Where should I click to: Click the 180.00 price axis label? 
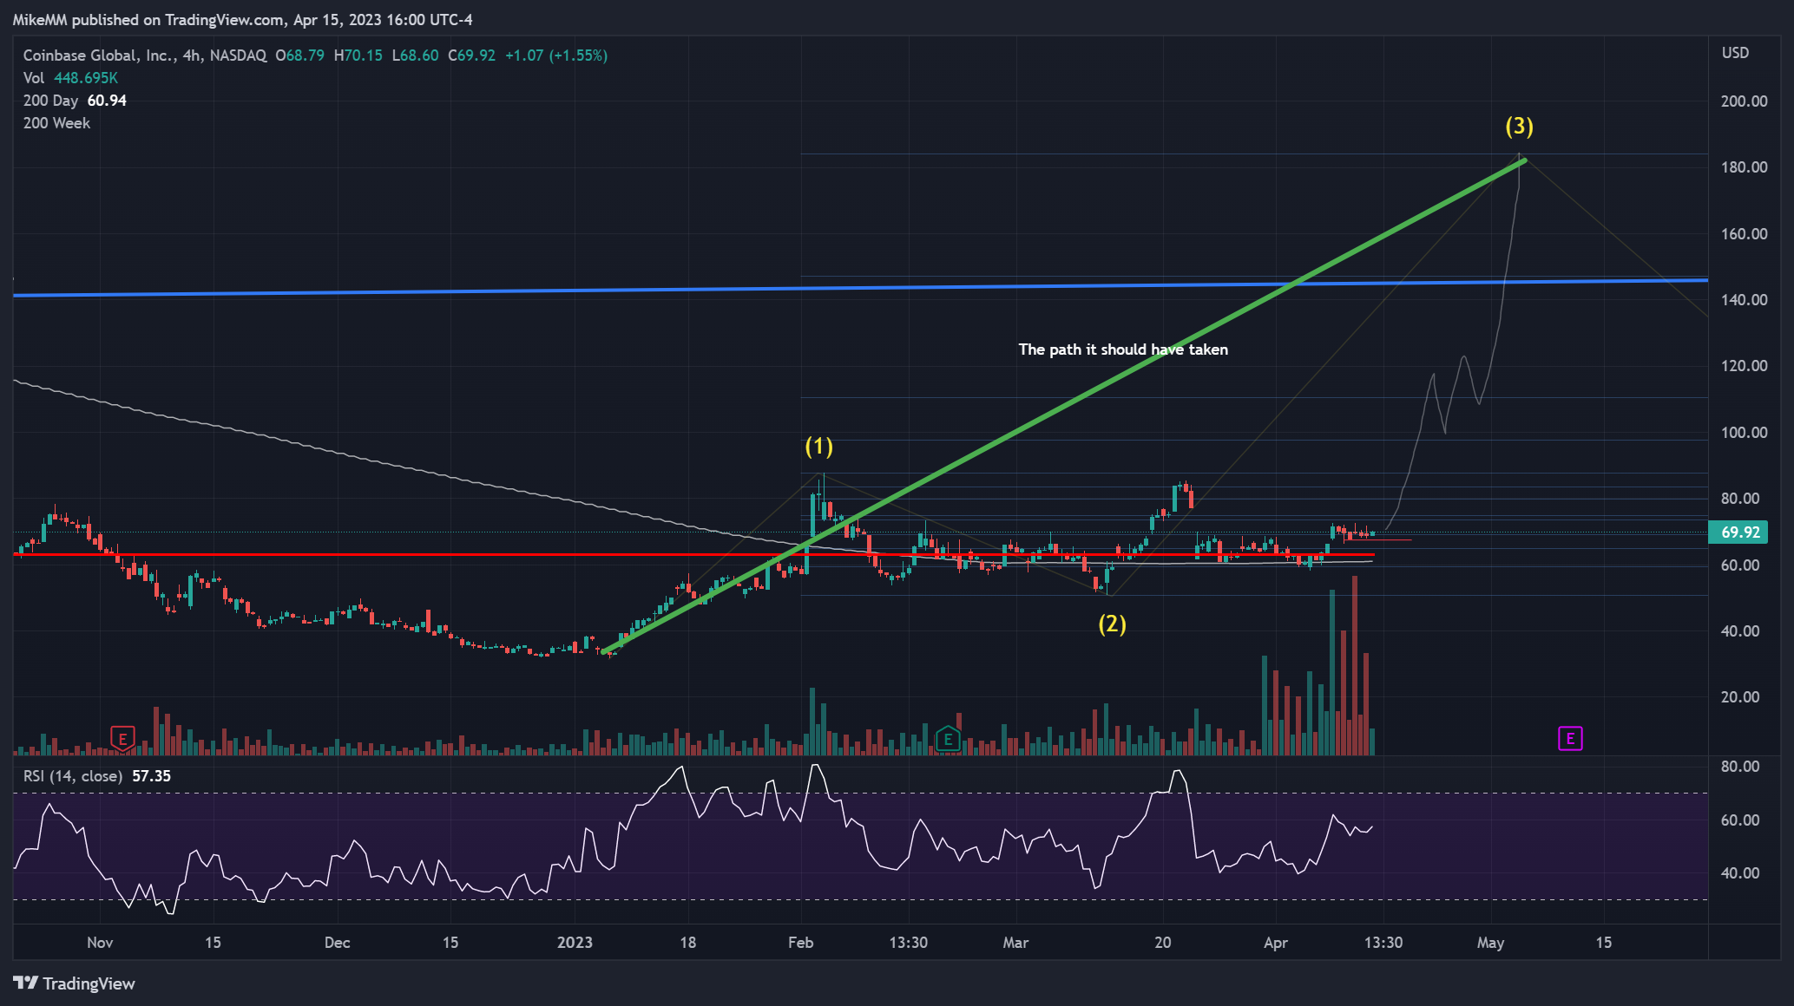tap(1745, 167)
